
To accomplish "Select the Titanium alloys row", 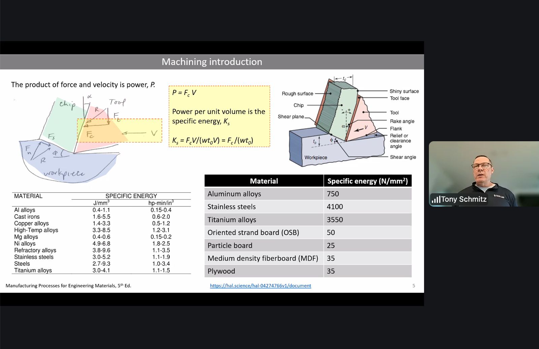I will [x=308, y=220].
